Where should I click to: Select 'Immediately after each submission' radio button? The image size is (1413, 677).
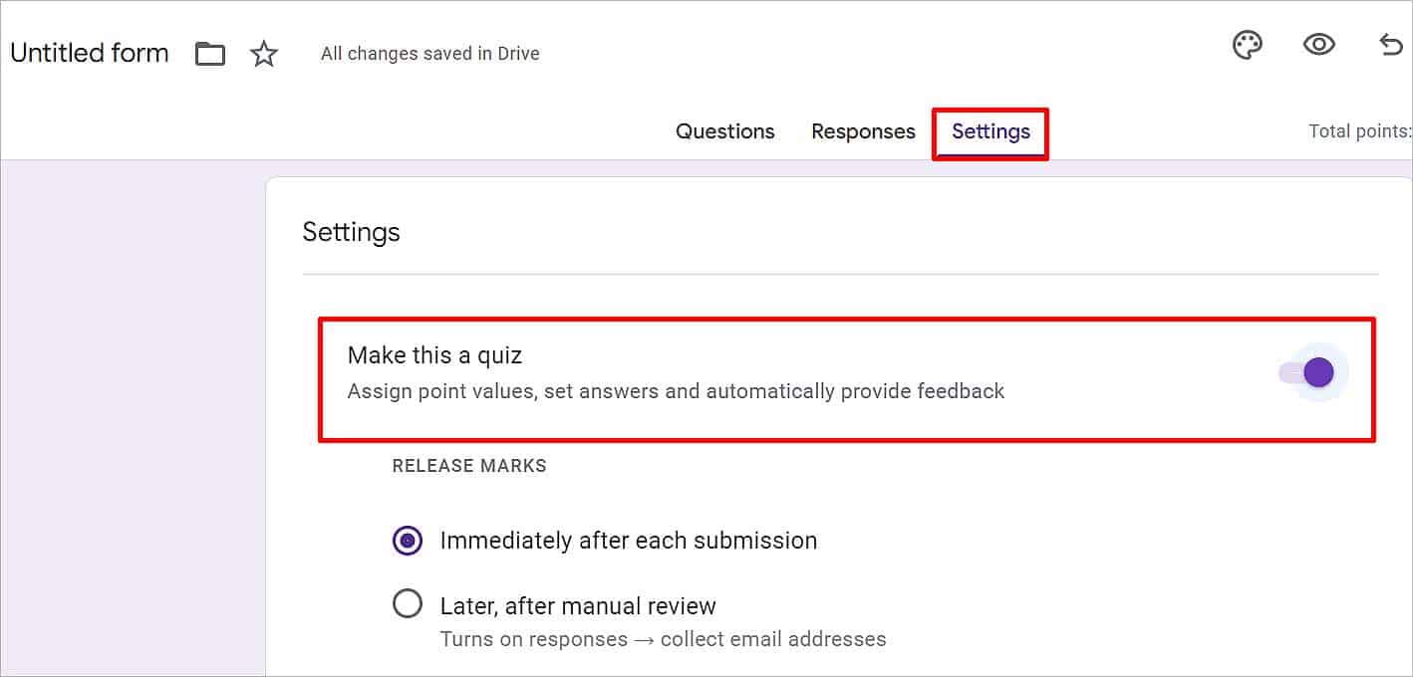coord(408,541)
